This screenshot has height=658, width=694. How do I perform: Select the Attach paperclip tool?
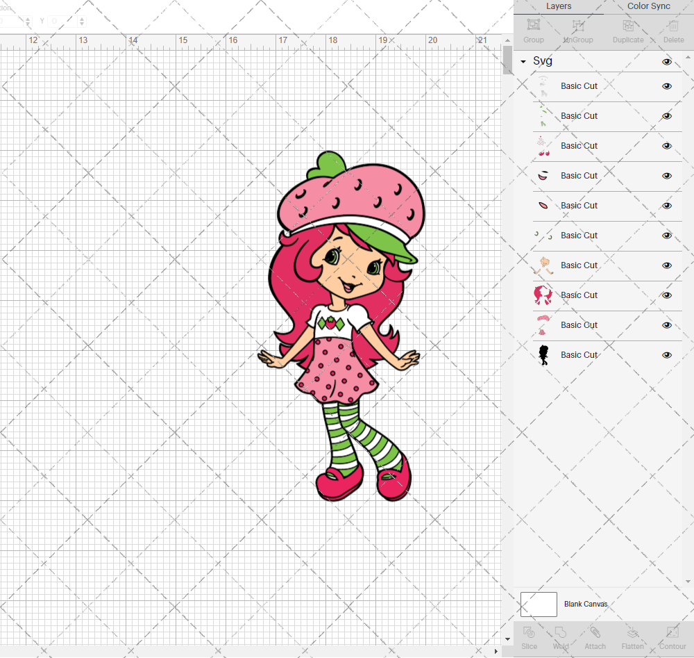pos(595,632)
